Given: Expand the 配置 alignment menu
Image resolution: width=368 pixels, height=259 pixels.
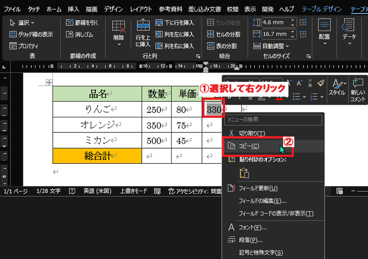Looking at the screenshot, I should [x=325, y=32].
